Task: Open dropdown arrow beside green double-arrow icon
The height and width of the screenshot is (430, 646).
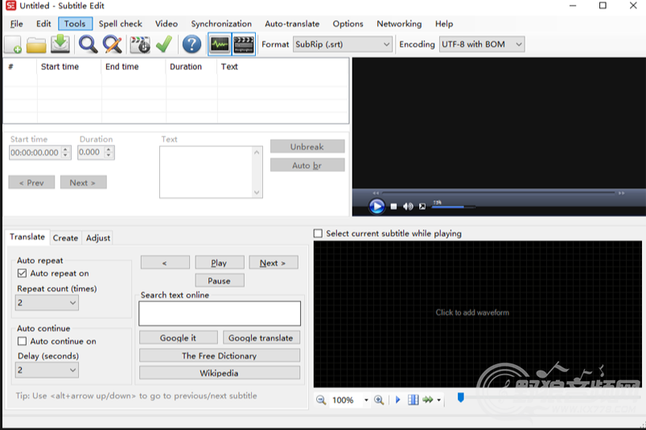Action: click(x=438, y=400)
